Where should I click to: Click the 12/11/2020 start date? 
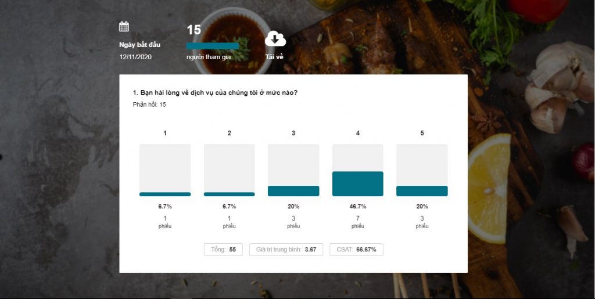tap(135, 57)
